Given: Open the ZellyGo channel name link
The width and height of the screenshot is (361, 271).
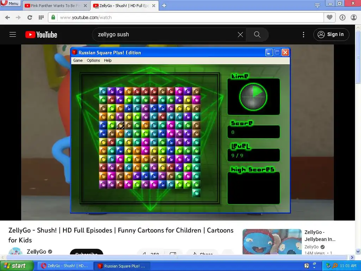Looking at the screenshot, I should 36,251.
